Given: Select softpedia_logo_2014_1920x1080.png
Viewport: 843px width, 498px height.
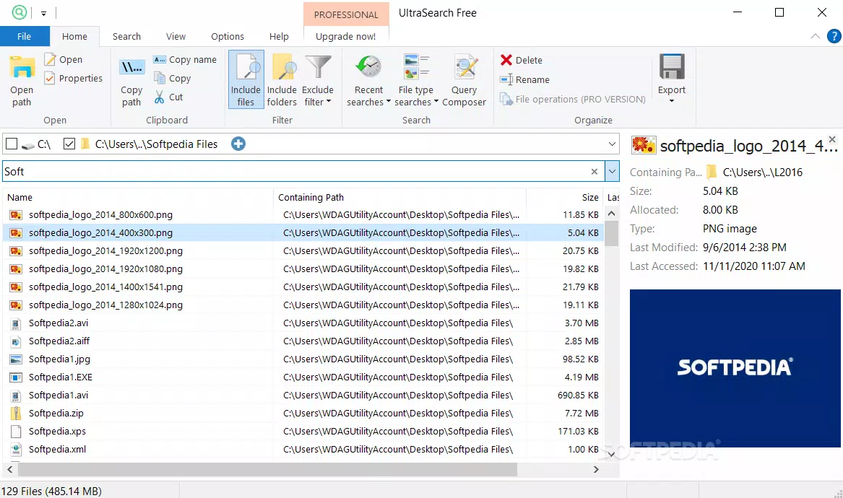Looking at the screenshot, I should 303,268.
